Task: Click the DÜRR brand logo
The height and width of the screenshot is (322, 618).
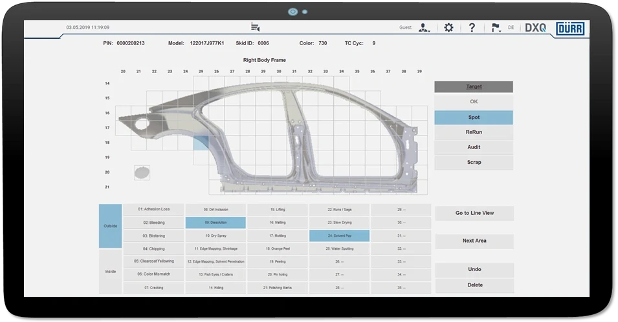Action: coord(570,28)
